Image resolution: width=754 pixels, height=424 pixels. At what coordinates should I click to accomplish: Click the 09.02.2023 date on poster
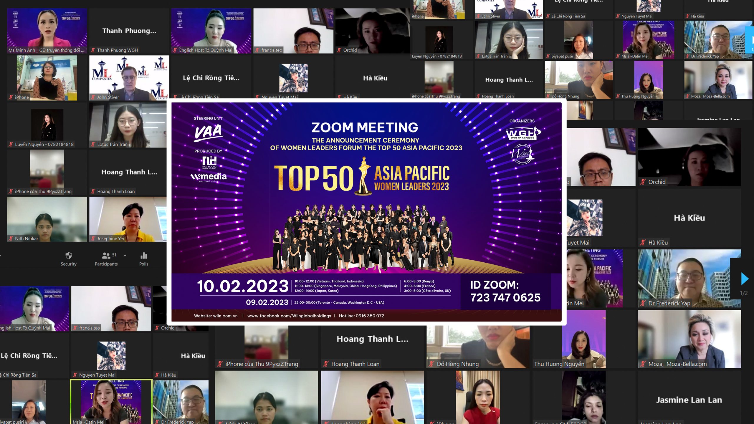267,302
